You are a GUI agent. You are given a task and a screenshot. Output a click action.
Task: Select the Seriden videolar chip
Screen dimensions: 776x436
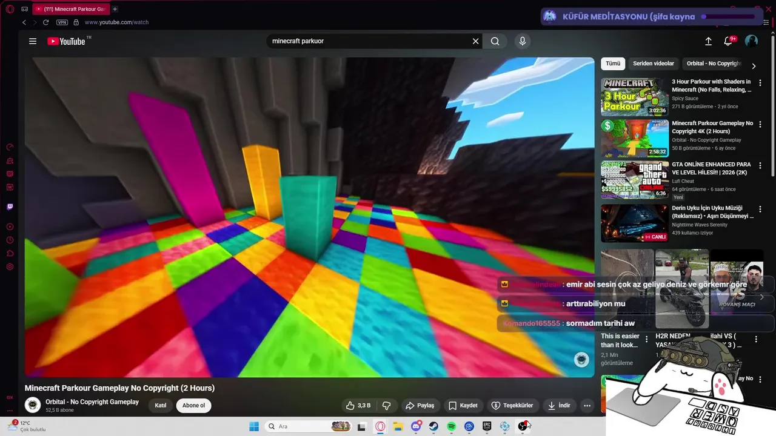pos(654,64)
